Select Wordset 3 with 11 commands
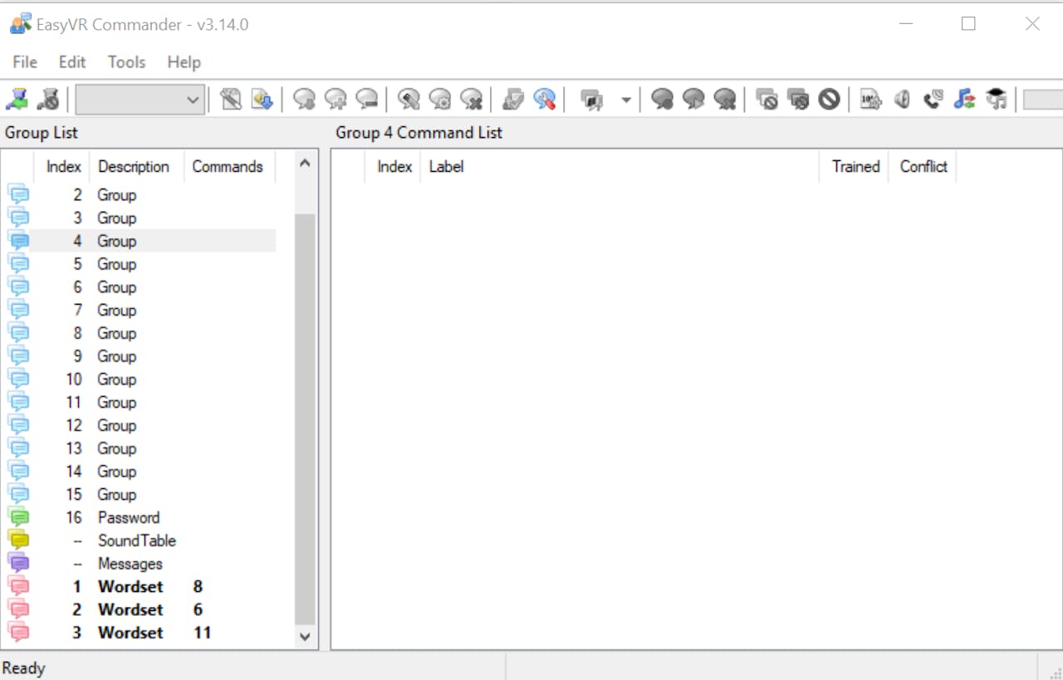The image size is (1063, 680). click(x=130, y=633)
